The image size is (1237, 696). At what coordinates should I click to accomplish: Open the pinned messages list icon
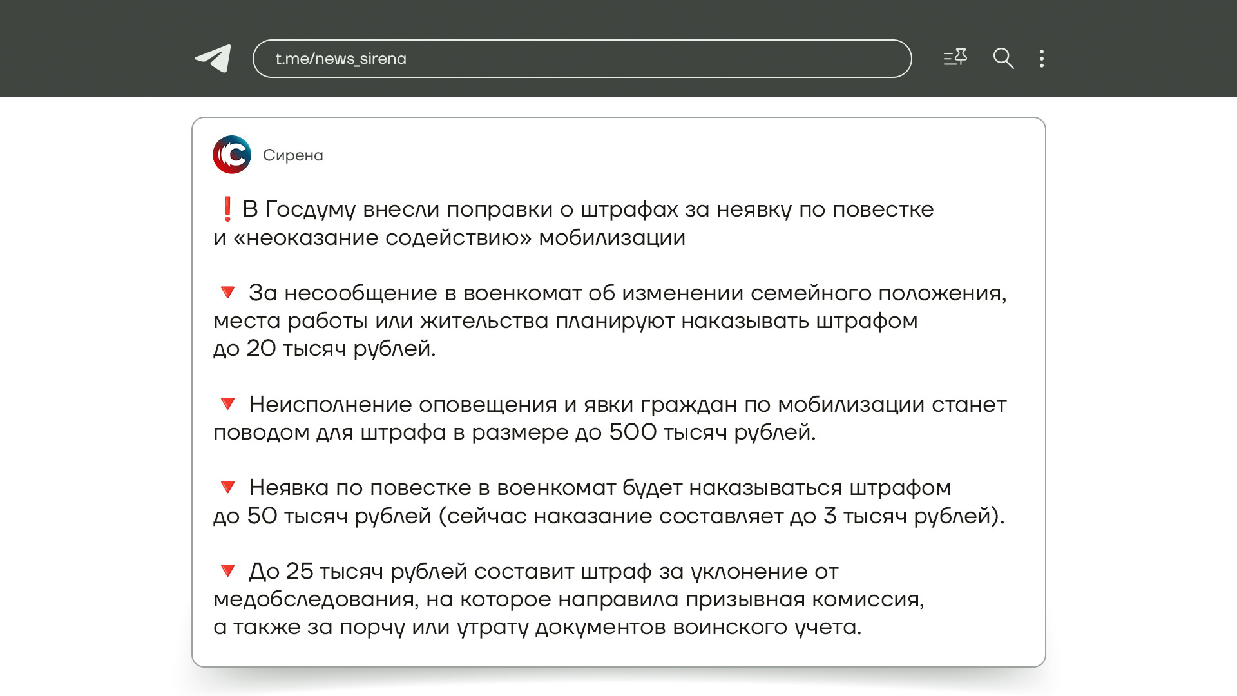(x=955, y=58)
